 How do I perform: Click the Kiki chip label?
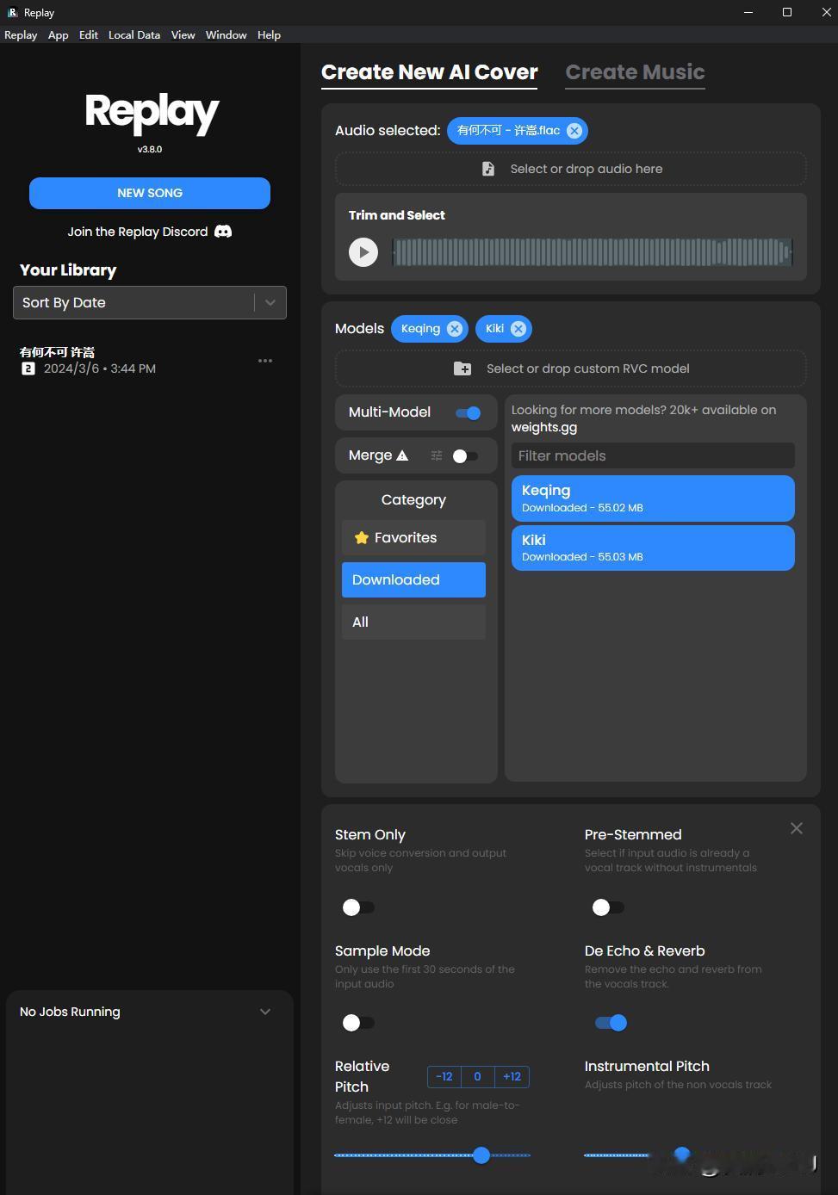494,329
